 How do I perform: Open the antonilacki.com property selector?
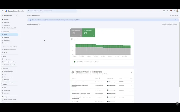tap(10, 15)
